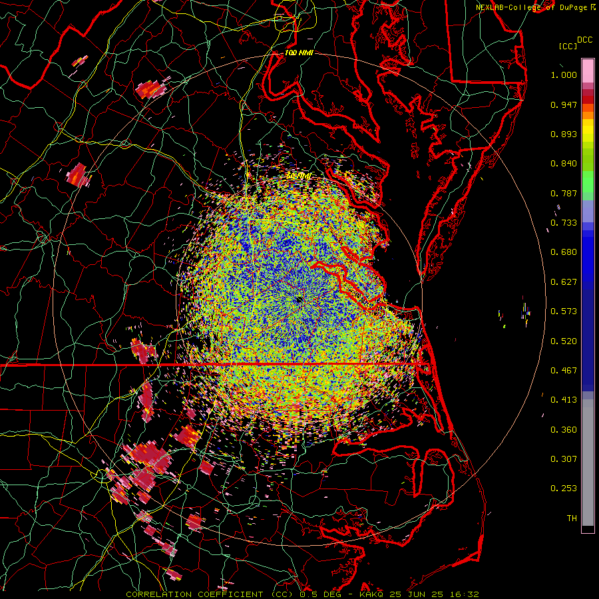Click the 0.893 scale value
This screenshot has height=599, width=599.
(564, 134)
